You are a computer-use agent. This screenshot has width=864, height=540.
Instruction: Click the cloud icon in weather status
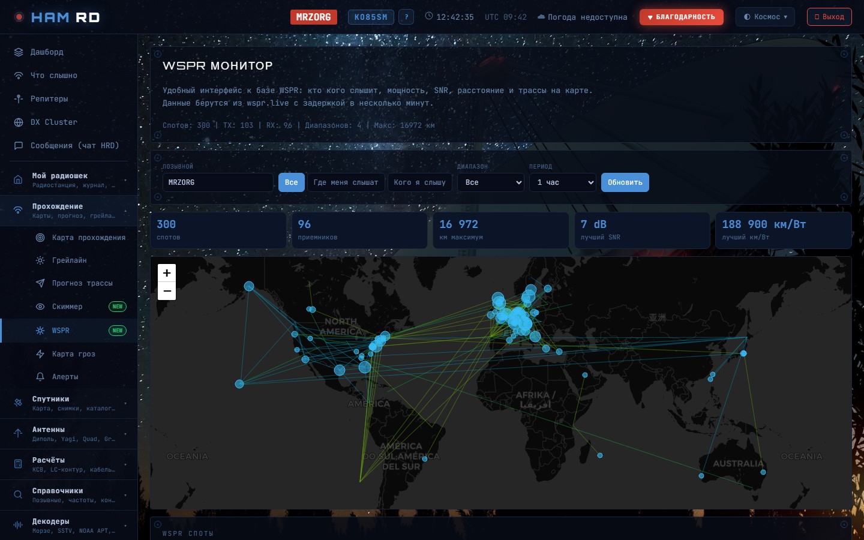pyautogui.click(x=541, y=17)
